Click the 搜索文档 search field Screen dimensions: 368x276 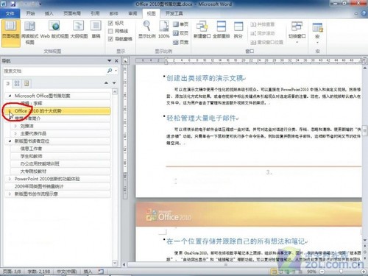54,71
